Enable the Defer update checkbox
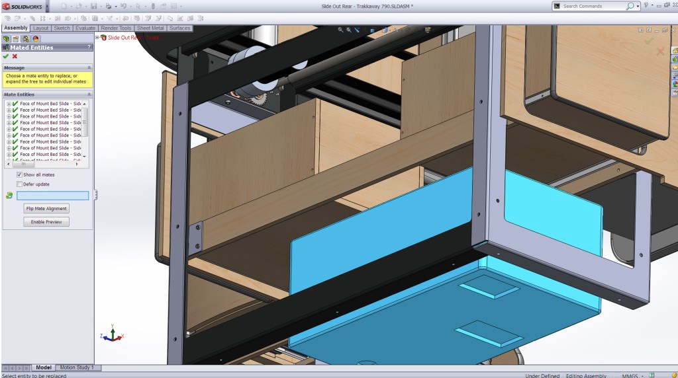This screenshot has width=678, height=378. [19, 184]
